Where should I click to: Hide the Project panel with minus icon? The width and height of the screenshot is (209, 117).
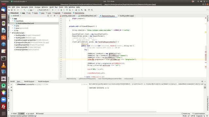pyautogui.click(x=57, y=16)
